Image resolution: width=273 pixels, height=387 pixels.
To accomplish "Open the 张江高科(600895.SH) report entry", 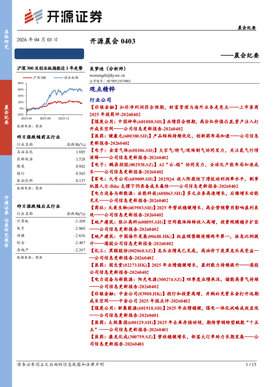I will [x=174, y=225].
